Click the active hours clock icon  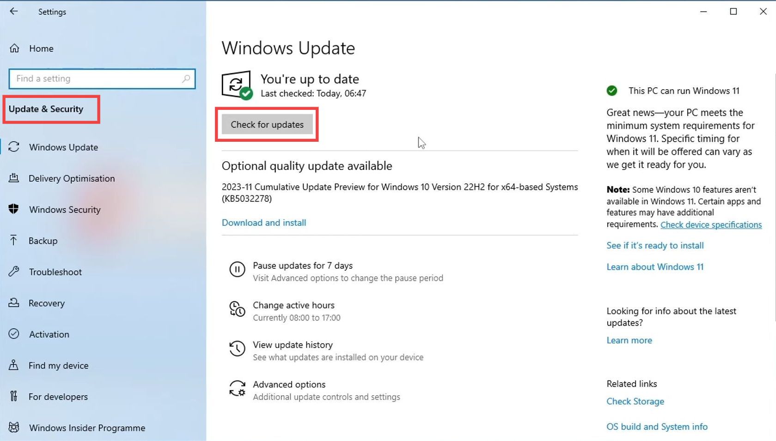pos(237,309)
